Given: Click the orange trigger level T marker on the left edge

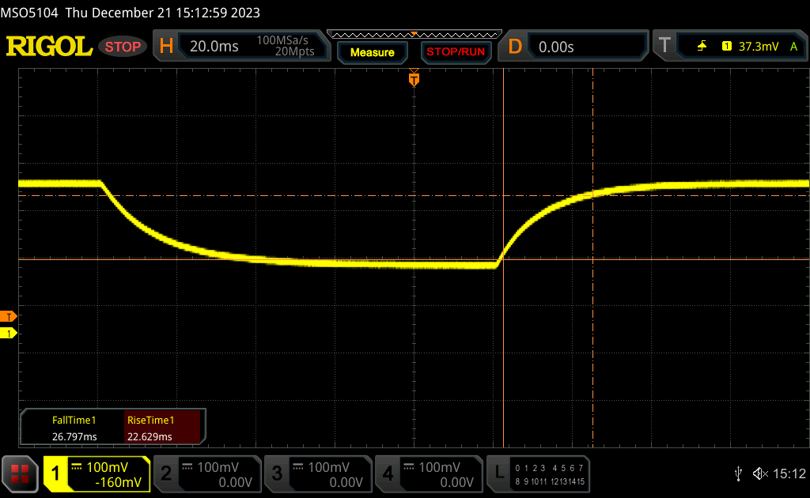Looking at the screenshot, I should pos(8,317).
